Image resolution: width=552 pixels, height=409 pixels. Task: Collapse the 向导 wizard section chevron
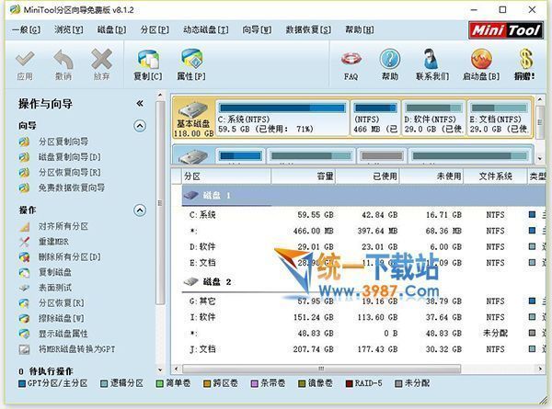(x=140, y=126)
